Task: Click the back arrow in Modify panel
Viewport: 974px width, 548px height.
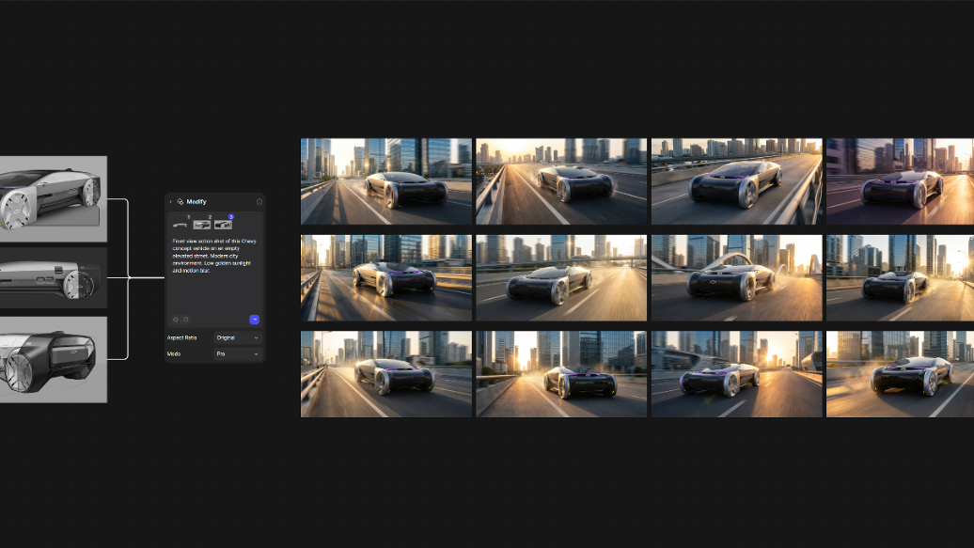Action: point(170,202)
